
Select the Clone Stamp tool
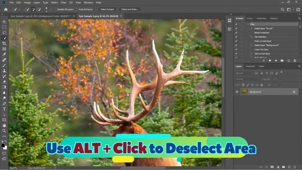4,71
